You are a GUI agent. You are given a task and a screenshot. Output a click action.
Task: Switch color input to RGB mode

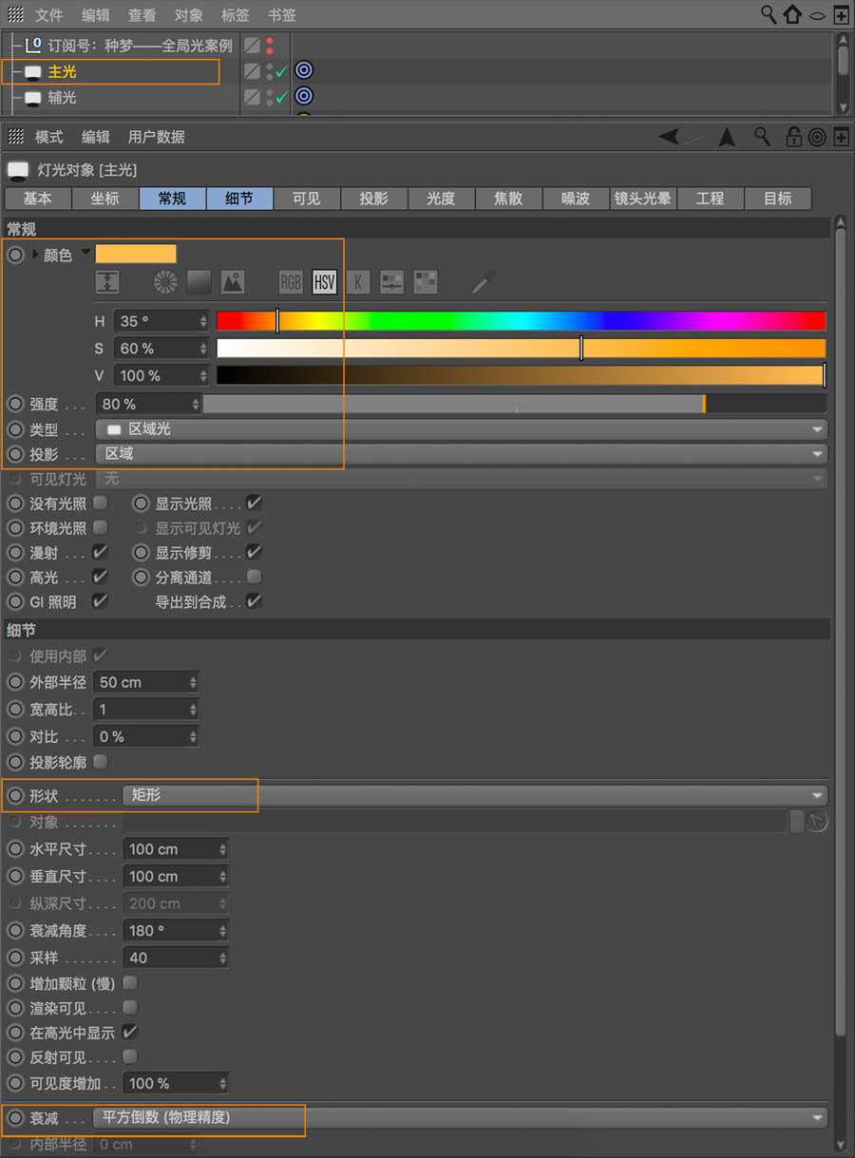[x=290, y=282]
